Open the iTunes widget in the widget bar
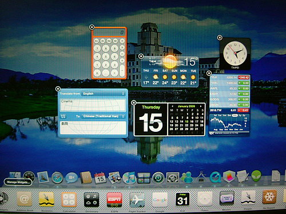Screen dimensions: 286x214 coord(205,199)
